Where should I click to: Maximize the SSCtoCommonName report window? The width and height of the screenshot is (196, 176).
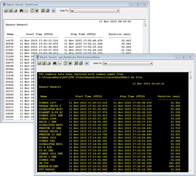pyautogui.click(x=184, y=57)
